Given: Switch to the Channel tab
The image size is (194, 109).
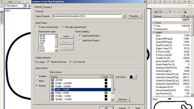Looking at the screenshot, I should (38, 7).
